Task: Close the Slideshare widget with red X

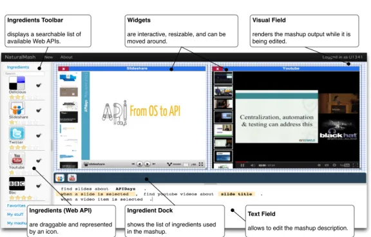Action: pos(63,69)
